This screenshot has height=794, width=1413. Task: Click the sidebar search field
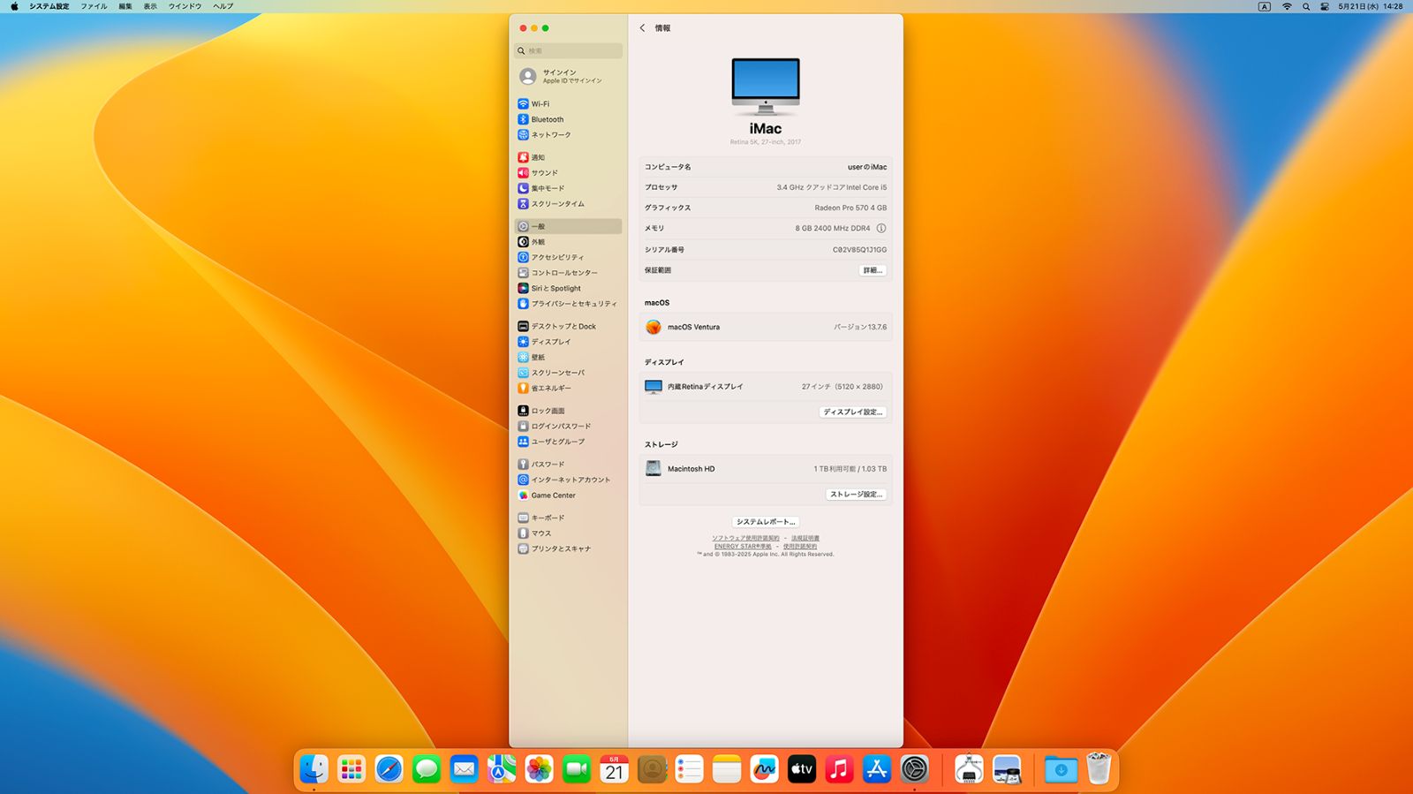(x=569, y=51)
